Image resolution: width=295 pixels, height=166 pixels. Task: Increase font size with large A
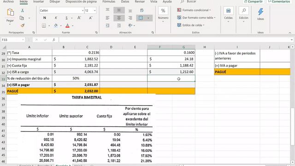(79, 18)
